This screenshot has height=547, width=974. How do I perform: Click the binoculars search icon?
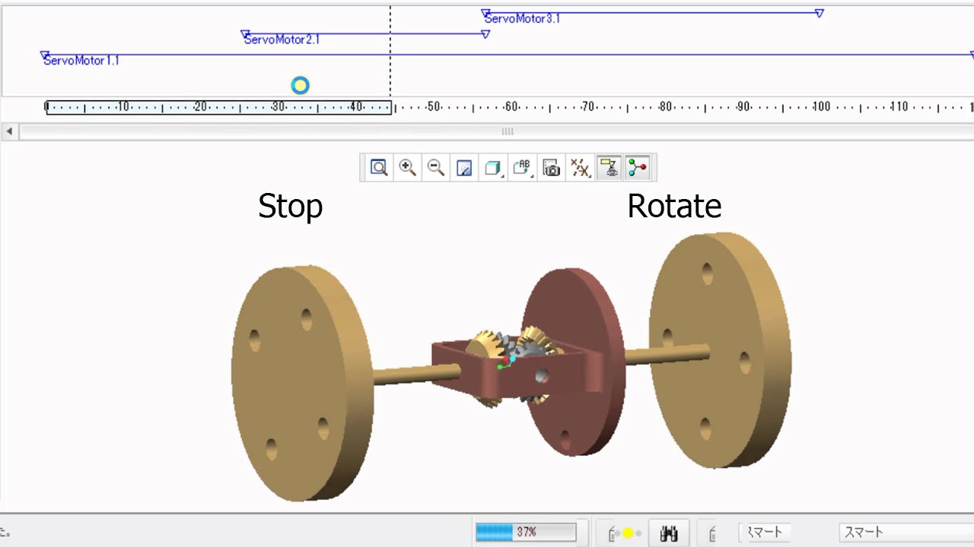pyautogui.click(x=669, y=533)
